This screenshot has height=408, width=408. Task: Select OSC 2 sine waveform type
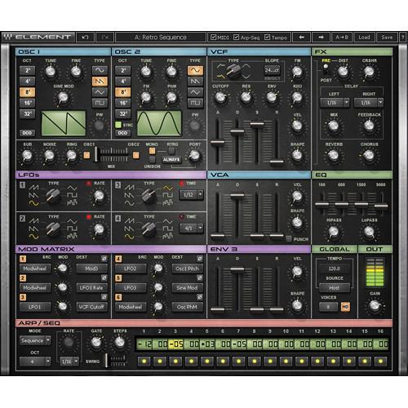pos(195,70)
